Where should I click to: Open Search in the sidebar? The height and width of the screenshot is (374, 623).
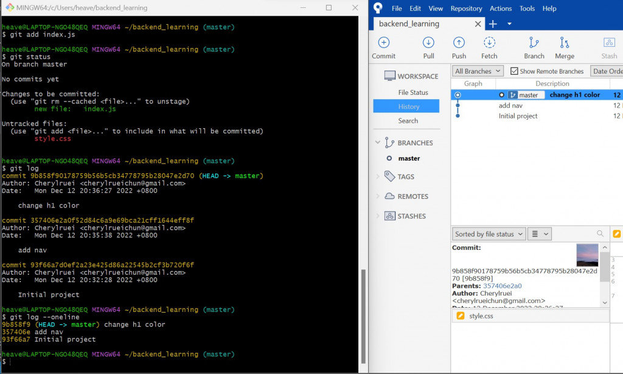pos(408,120)
